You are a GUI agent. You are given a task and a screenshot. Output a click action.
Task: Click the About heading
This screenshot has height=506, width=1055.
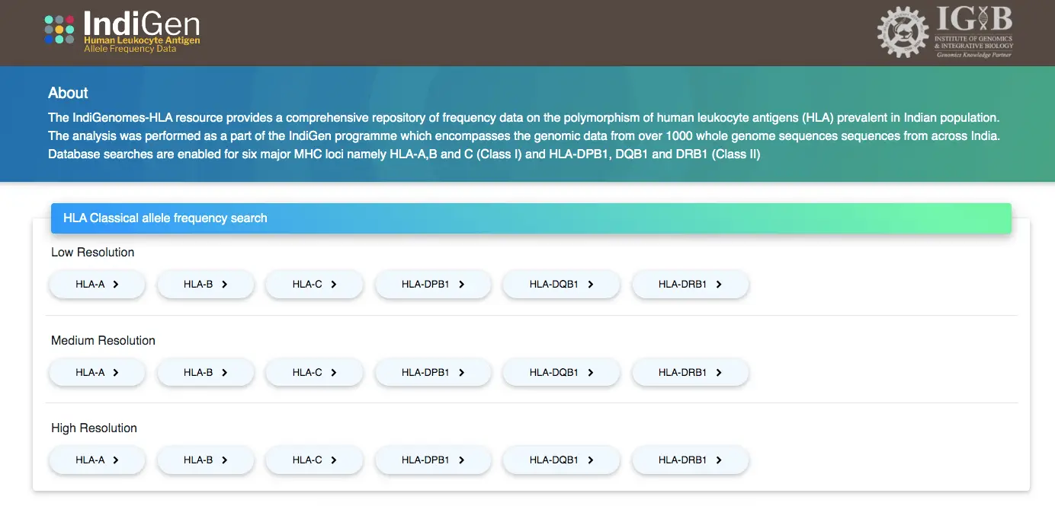click(68, 93)
